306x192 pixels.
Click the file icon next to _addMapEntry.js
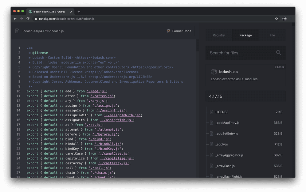click(x=212, y=123)
